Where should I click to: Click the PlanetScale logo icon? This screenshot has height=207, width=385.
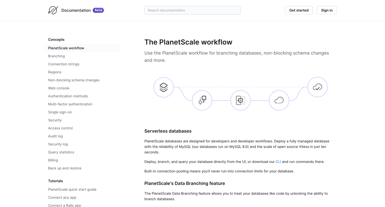coord(53,10)
